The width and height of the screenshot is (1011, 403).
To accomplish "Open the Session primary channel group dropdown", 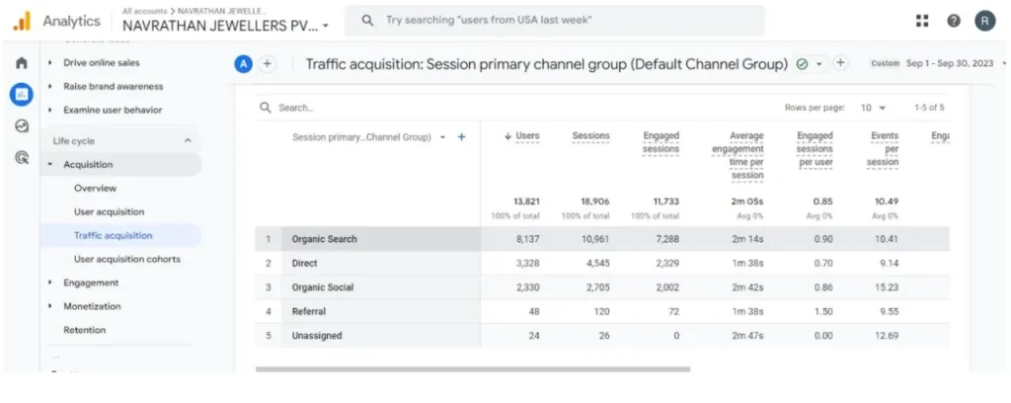I will [x=442, y=137].
